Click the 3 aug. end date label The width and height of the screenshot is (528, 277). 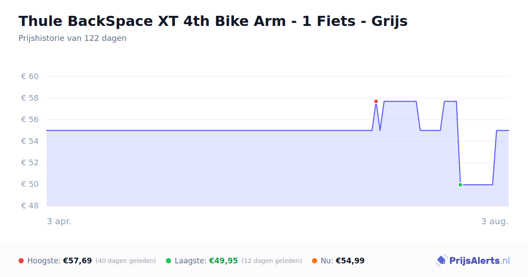click(x=495, y=221)
